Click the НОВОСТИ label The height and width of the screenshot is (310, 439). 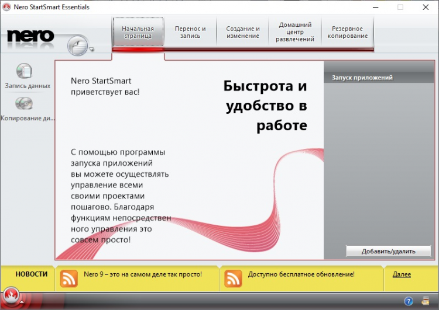pos(32,274)
